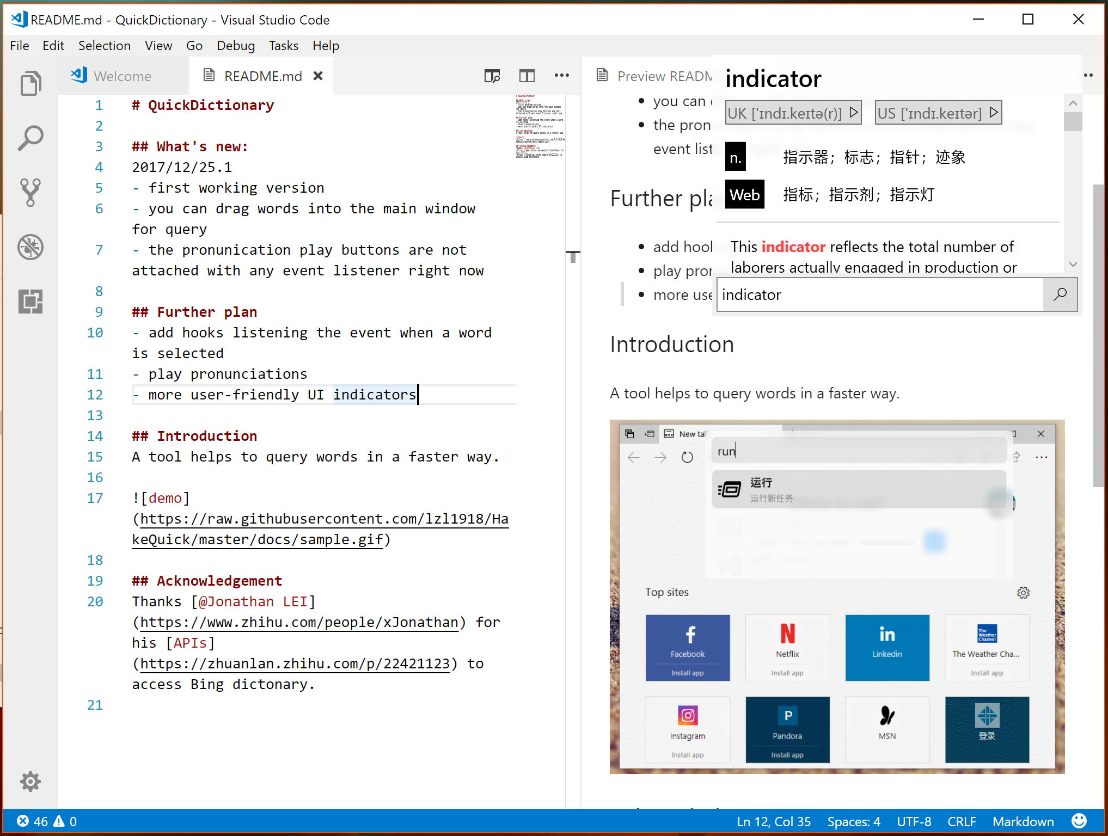
Task: Play the UK pronunciation of indicator
Action: click(854, 113)
